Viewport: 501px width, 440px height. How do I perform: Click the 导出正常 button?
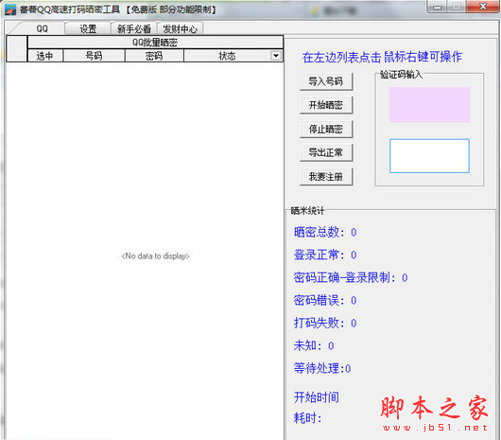[326, 152]
